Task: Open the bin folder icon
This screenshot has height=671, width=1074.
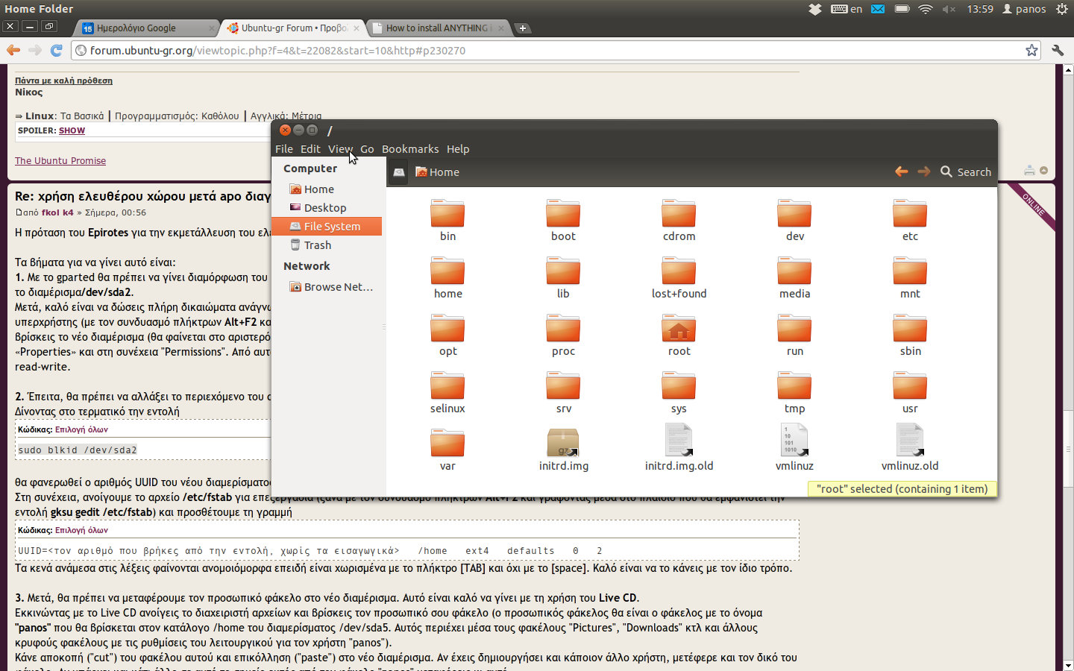Action: pyautogui.click(x=447, y=214)
